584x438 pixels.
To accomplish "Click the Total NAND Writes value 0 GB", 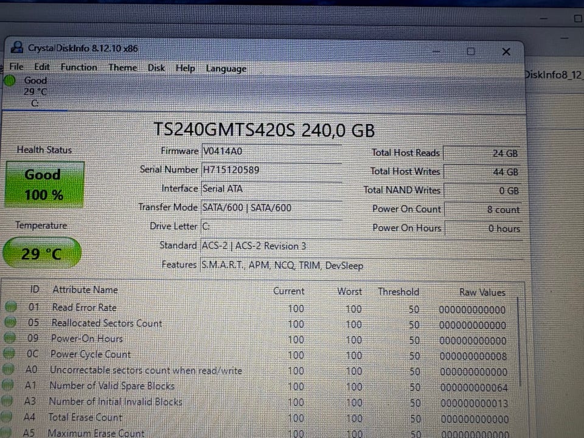I will click(x=482, y=190).
